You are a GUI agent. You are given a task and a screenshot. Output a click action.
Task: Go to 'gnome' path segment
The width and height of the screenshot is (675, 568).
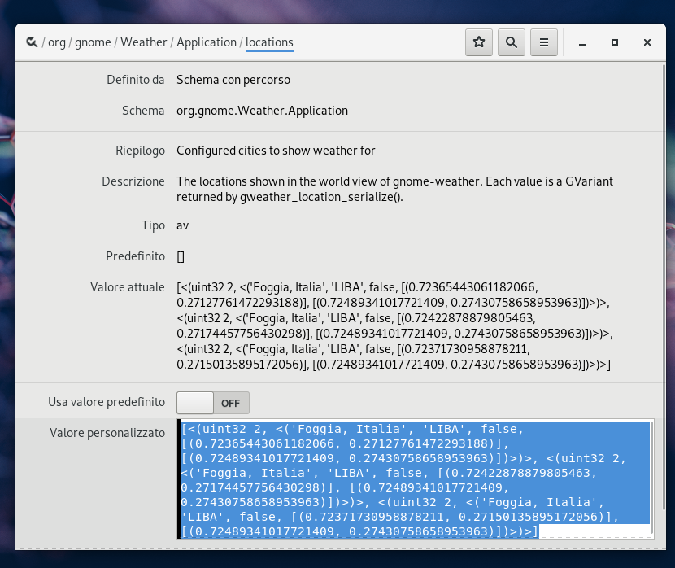click(93, 42)
